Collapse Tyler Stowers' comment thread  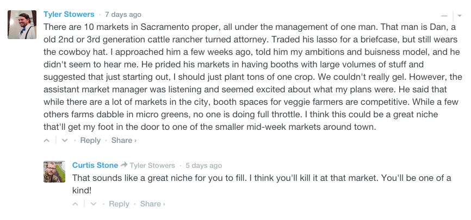point(444,15)
